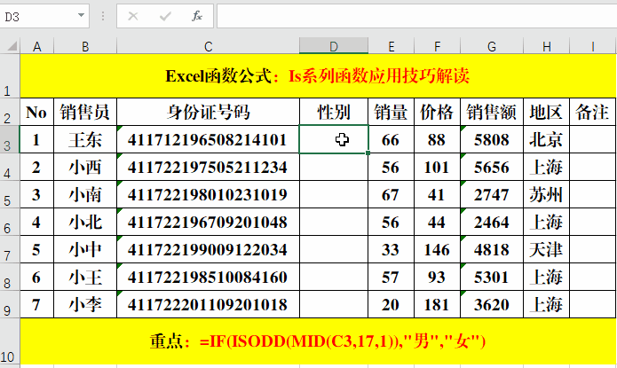Select column E header
The height and width of the screenshot is (368, 617).
[392, 46]
